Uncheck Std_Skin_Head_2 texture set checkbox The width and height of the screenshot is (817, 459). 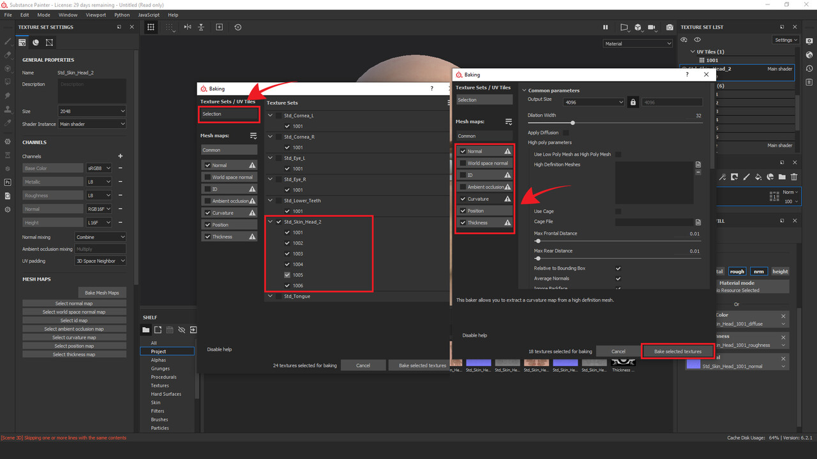tap(279, 222)
